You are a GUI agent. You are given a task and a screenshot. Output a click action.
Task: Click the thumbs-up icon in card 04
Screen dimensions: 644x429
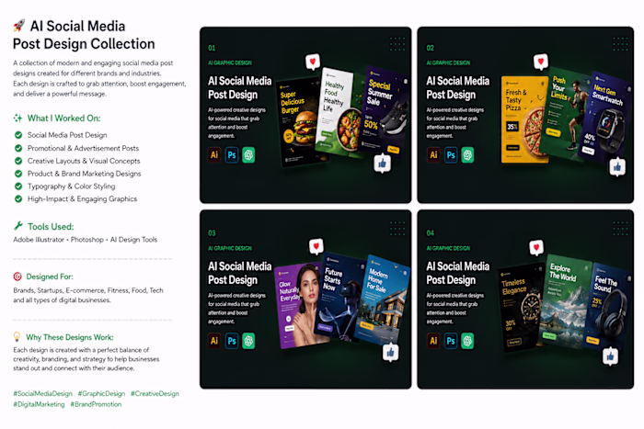click(x=610, y=356)
